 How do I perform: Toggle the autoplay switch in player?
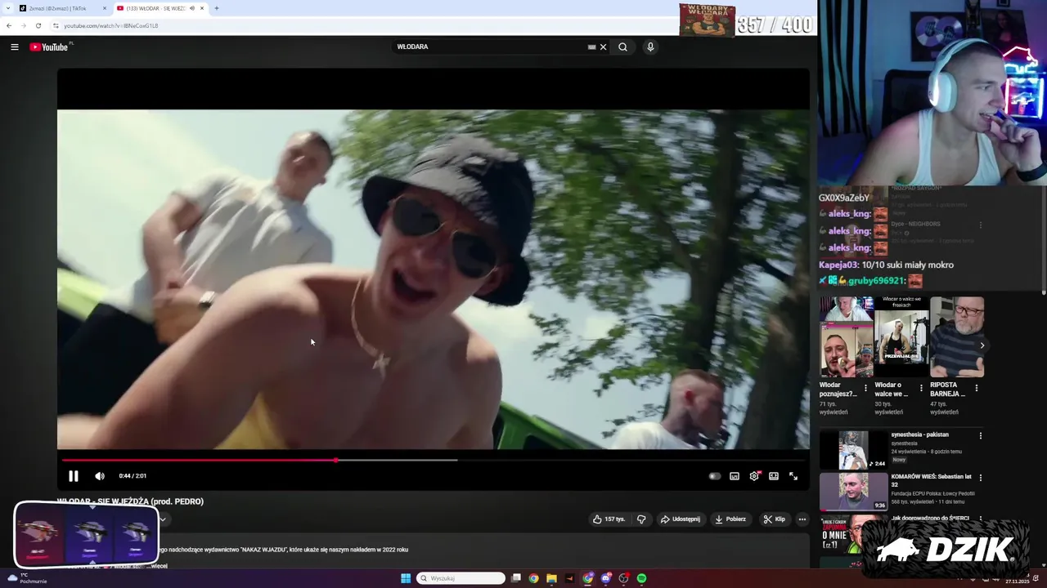click(714, 476)
